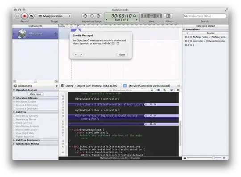The width and height of the screenshot is (241, 177).
Task: Pause the recording with the pause button
Action: [17, 16]
